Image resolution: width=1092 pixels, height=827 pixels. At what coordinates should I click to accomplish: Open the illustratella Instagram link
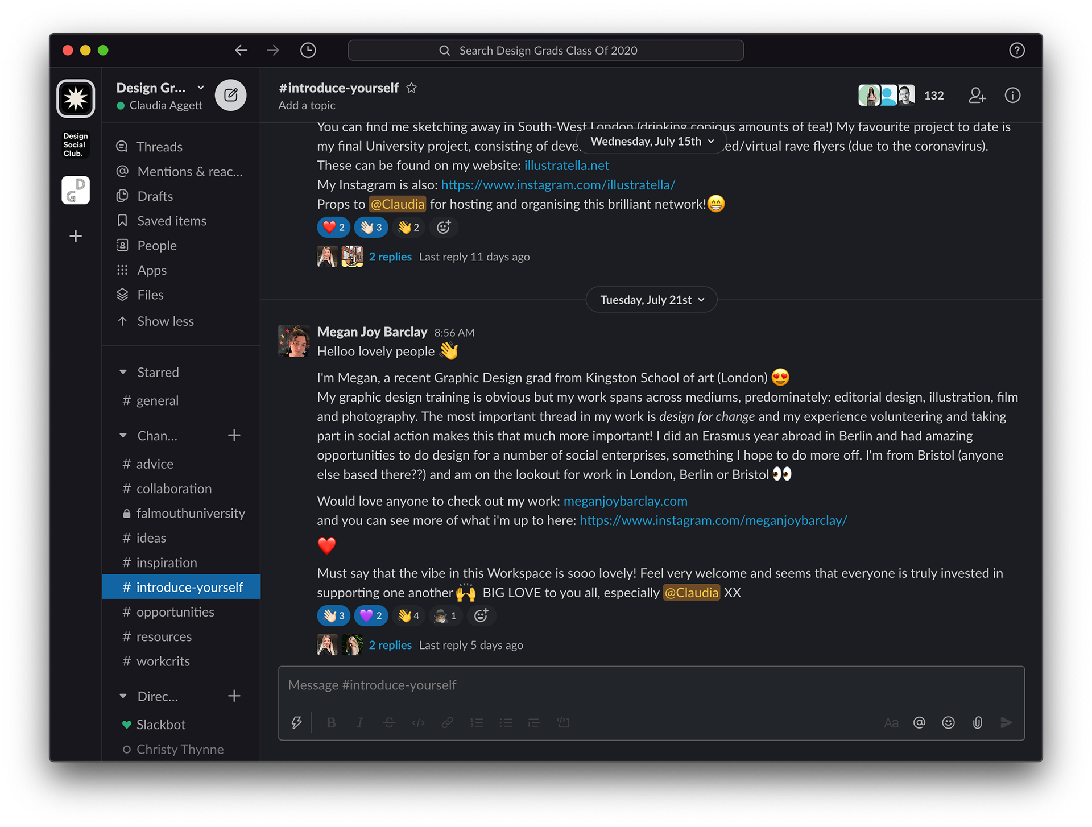point(558,185)
